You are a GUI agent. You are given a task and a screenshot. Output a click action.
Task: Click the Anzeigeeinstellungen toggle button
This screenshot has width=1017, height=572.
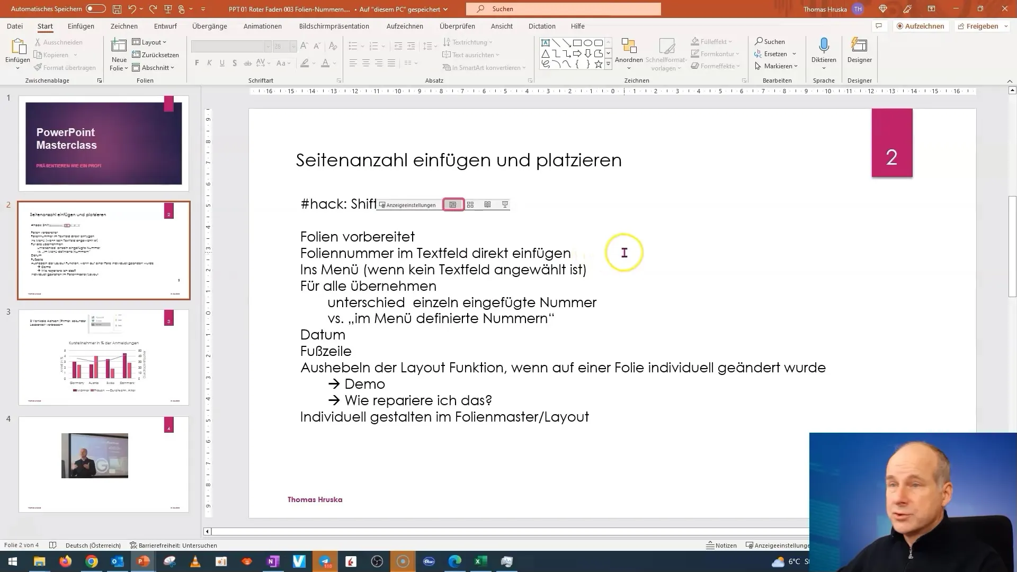point(408,204)
